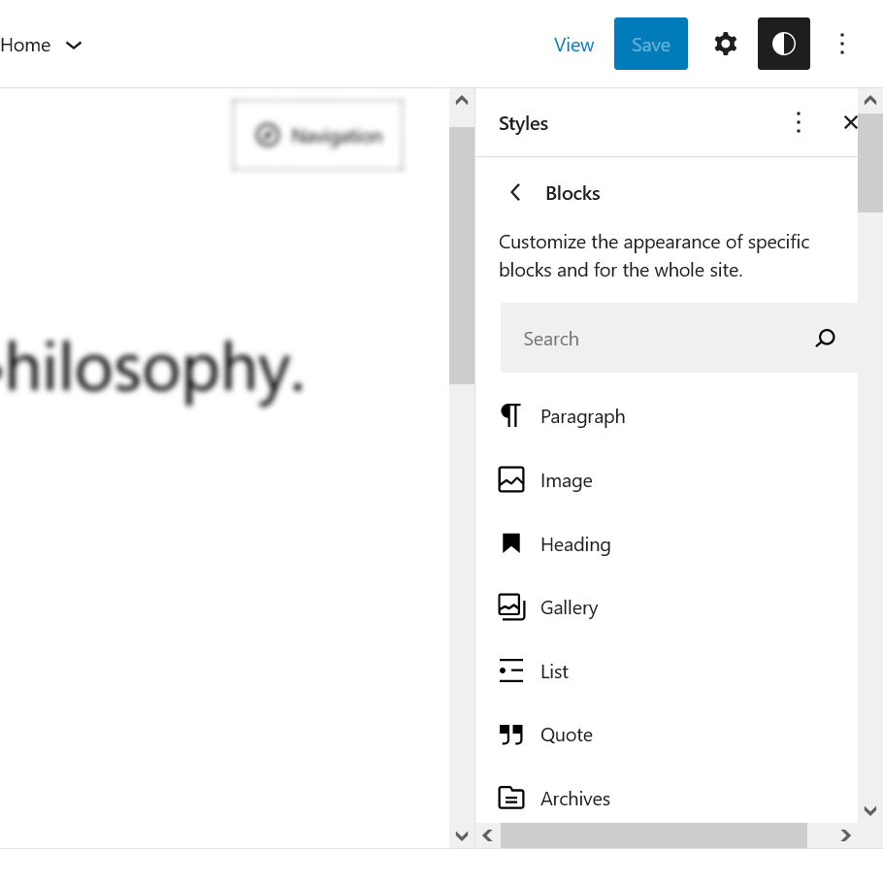Click the Quote block icon

pyautogui.click(x=510, y=735)
